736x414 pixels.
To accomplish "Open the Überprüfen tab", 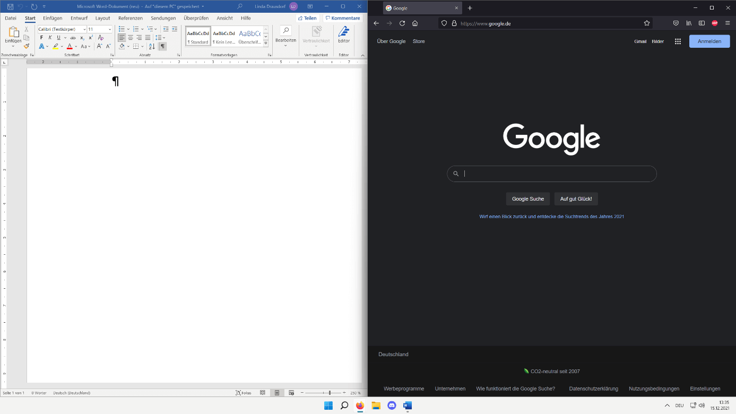I will pos(196,18).
